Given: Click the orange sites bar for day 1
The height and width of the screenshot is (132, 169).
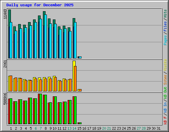Looking at the screenshot, I should coord(11,83).
